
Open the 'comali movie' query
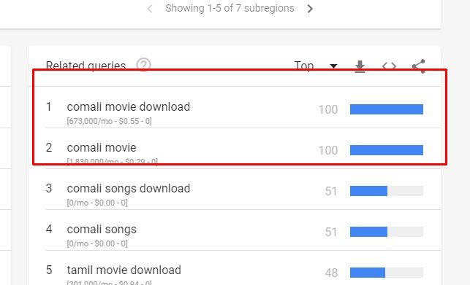pyautogui.click(x=102, y=147)
